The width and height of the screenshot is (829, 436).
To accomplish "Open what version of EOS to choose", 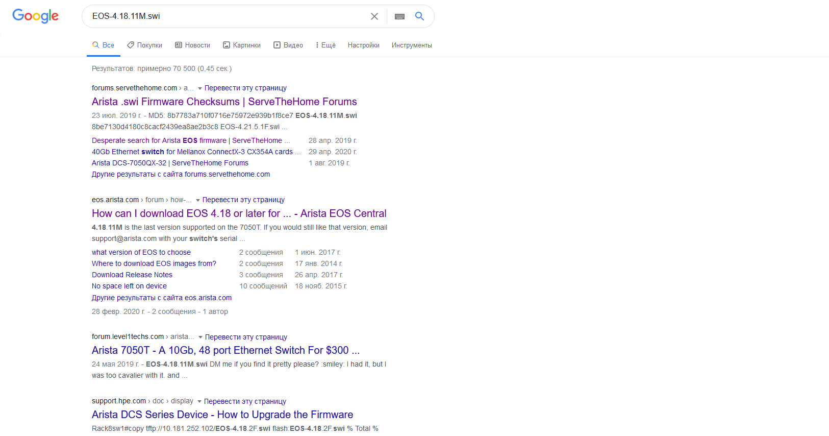I will point(141,252).
